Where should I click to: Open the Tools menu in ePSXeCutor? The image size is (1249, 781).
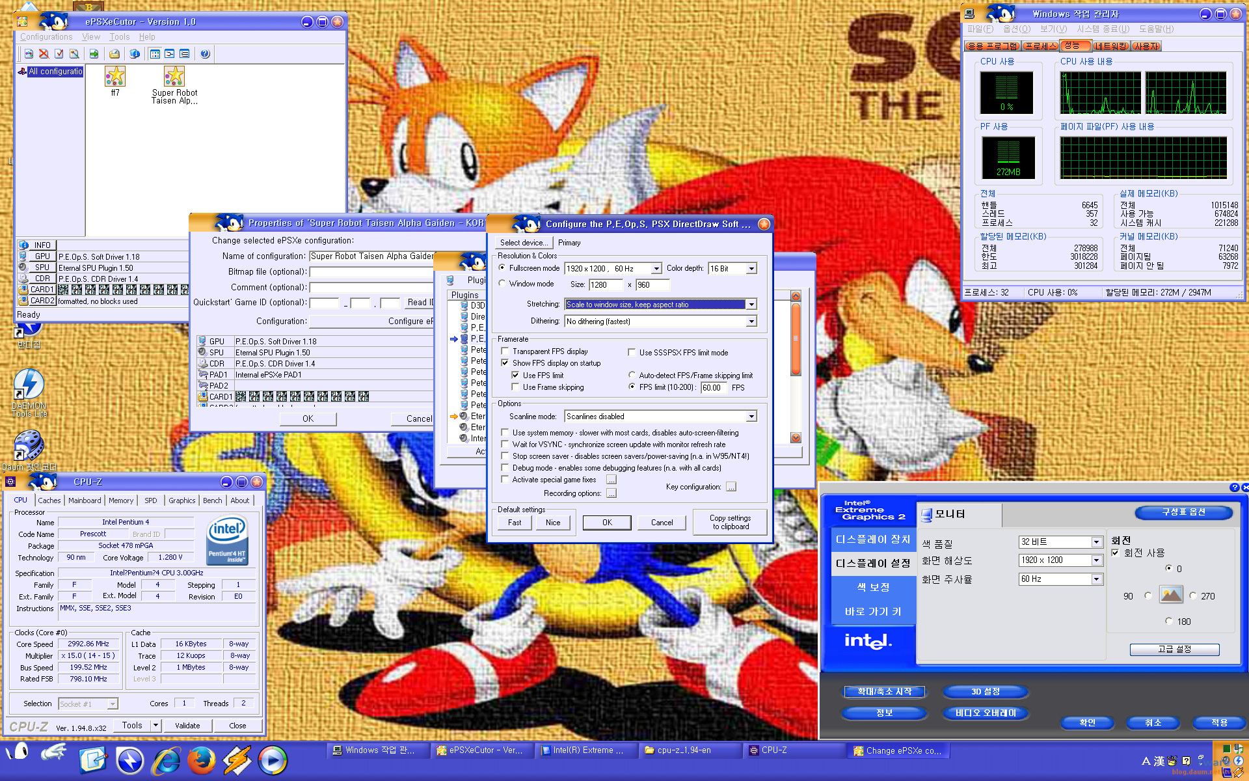[119, 37]
